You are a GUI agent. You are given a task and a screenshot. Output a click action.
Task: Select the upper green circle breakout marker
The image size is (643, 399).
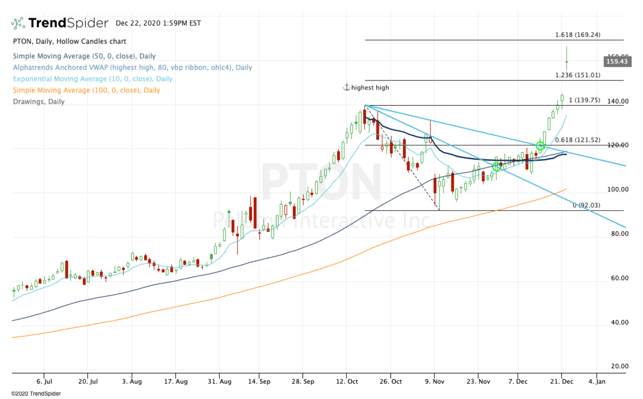pyautogui.click(x=540, y=146)
